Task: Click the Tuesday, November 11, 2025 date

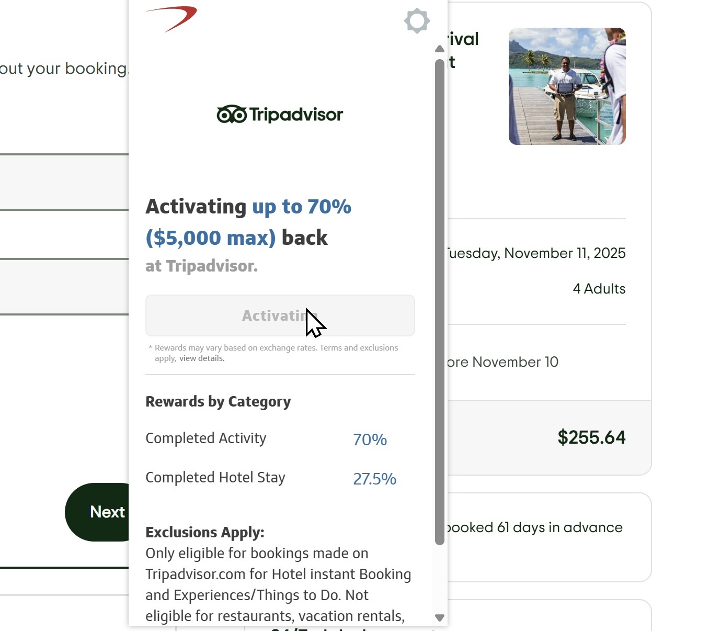Action: [536, 253]
